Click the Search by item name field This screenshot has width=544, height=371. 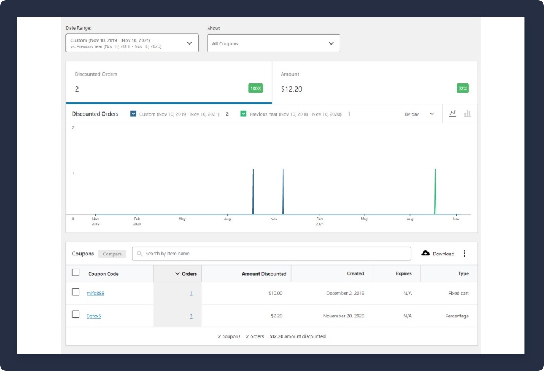[274, 254]
